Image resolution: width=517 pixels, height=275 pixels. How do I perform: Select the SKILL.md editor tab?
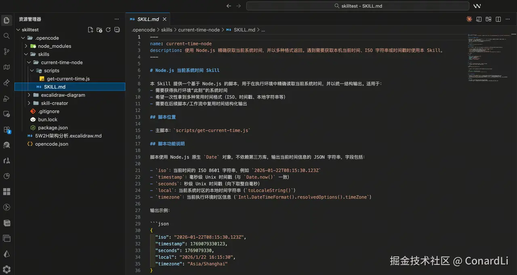[148, 19]
